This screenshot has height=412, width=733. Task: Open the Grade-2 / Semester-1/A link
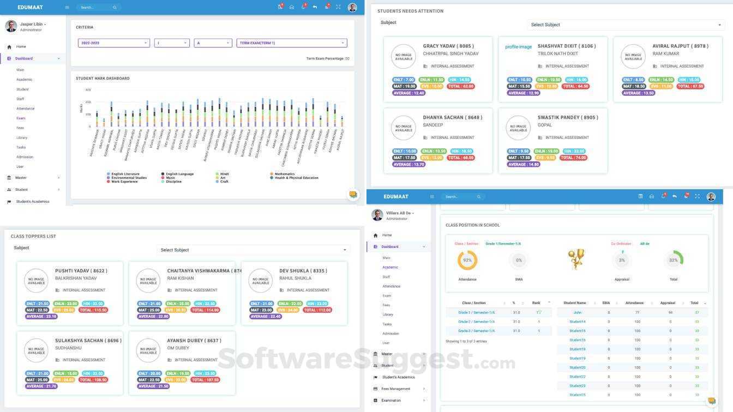pos(476,322)
